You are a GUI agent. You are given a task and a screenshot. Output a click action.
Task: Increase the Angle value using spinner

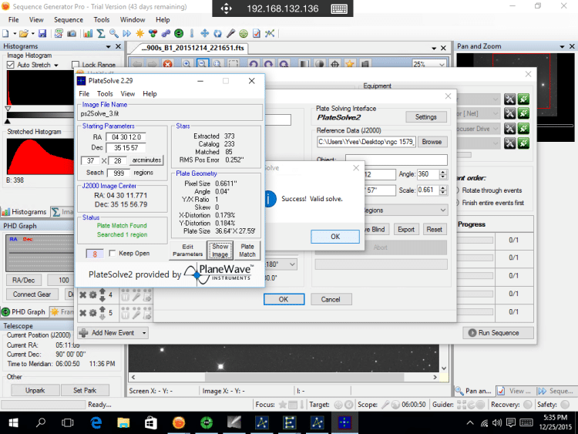(443, 172)
